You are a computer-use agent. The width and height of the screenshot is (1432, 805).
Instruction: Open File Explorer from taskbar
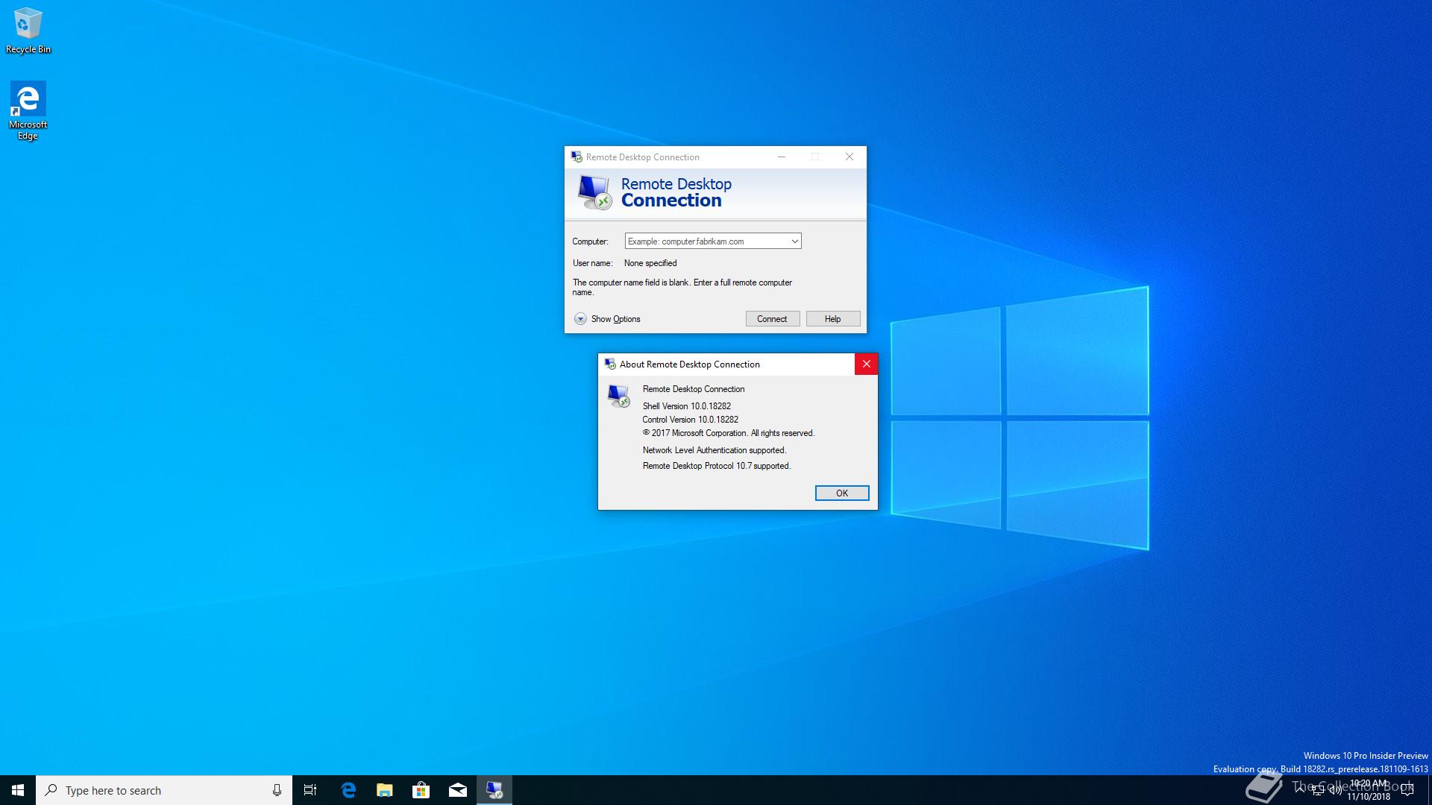(385, 790)
